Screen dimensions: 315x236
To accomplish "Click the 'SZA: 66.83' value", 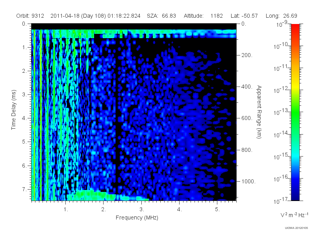I will pyautogui.click(x=161, y=16).
